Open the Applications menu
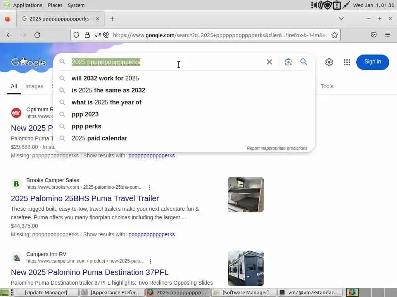 coord(28,5)
